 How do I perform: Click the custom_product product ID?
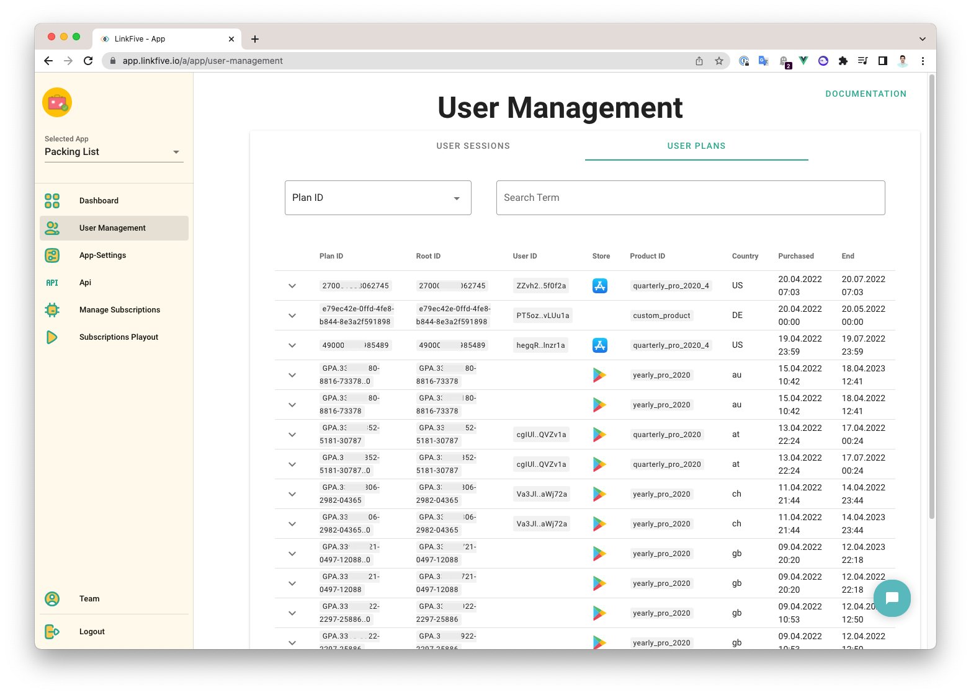[661, 316]
